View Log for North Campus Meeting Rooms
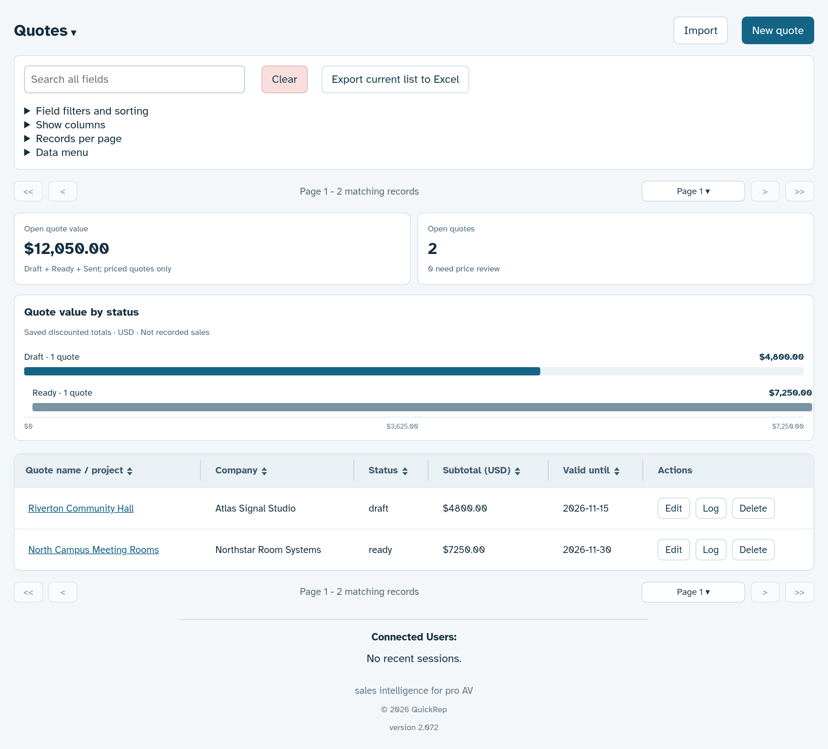Viewport: 828px width, 749px height. 711,550
